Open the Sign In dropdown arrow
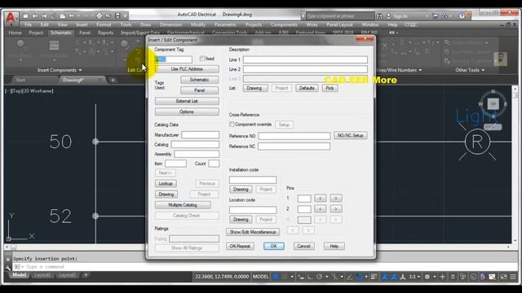This screenshot has width=522, height=293. tap(427, 16)
